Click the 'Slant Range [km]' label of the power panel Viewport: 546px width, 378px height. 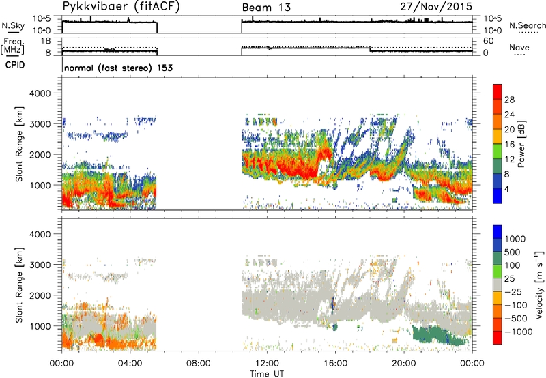19,144
